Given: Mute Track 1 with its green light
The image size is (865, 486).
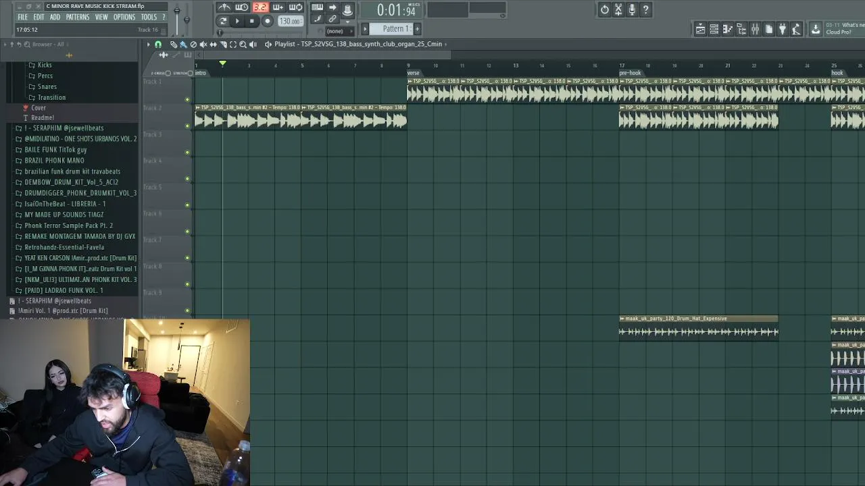Looking at the screenshot, I should coord(187,99).
